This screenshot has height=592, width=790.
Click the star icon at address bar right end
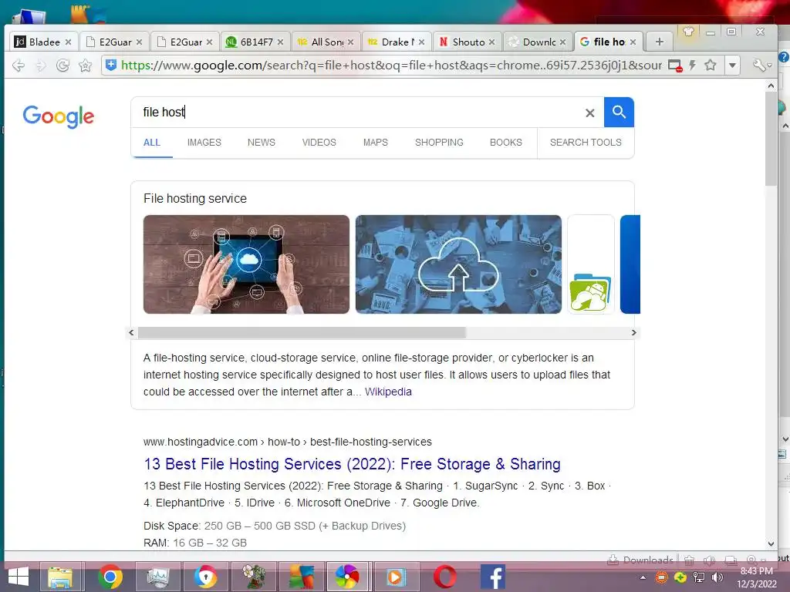pos(711,65)
